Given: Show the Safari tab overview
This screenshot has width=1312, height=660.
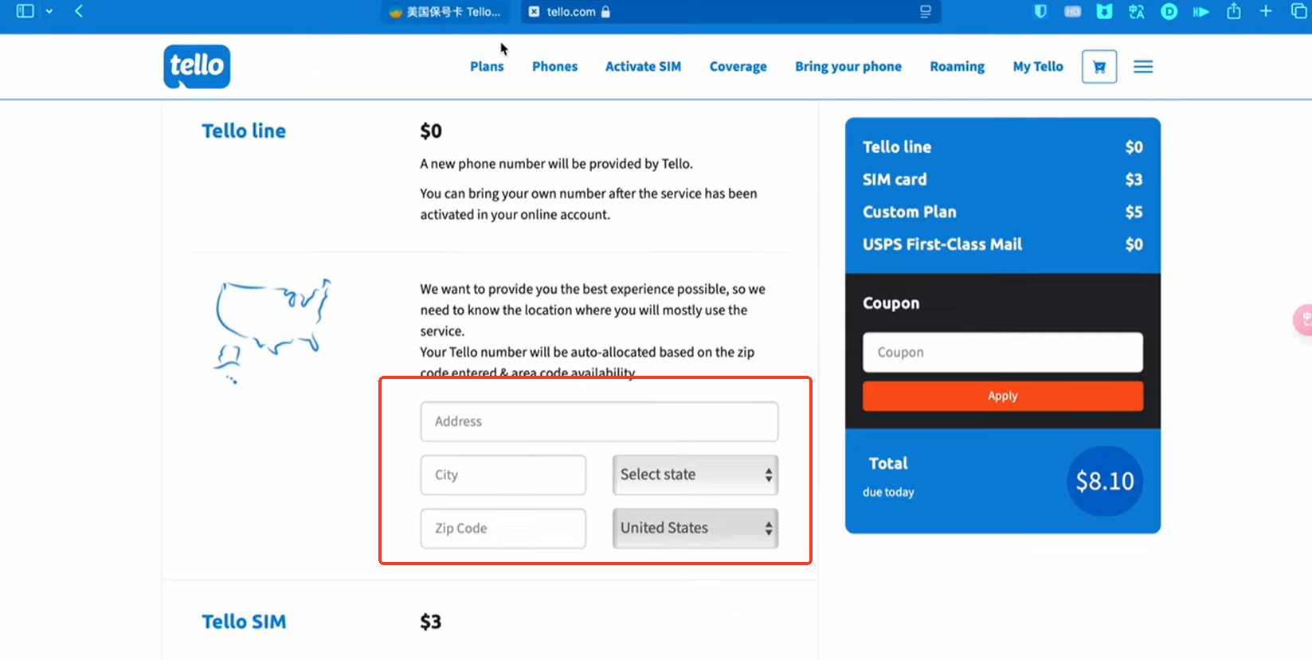Looking at the screenshot, I should 1299,11.
